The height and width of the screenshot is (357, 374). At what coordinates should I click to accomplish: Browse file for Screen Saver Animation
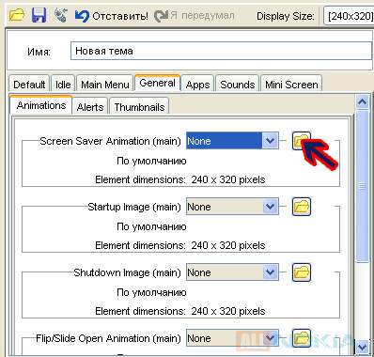[x=302, y=141]
